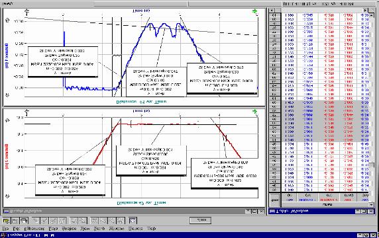Click the Collect button
This screenshot has width=379, height=238.
coord(200,220)
